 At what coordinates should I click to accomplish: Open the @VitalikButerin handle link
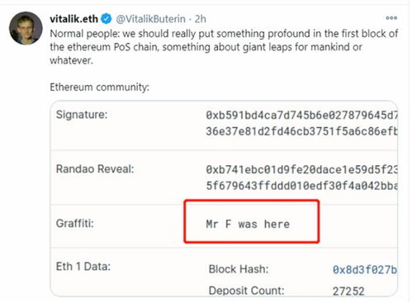coord(150,19)
